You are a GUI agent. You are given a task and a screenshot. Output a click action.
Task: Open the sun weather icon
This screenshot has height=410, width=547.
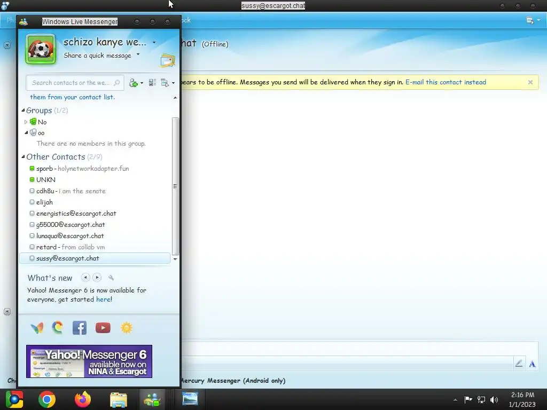(x=126, y=328)
